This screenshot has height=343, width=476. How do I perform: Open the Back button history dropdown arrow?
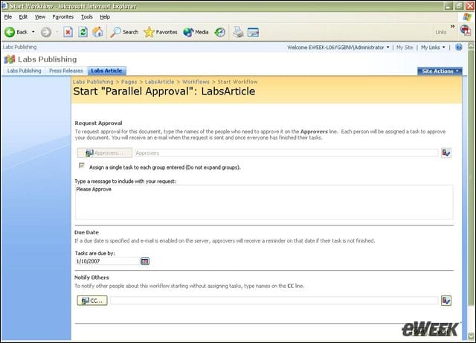coord(33,32)
